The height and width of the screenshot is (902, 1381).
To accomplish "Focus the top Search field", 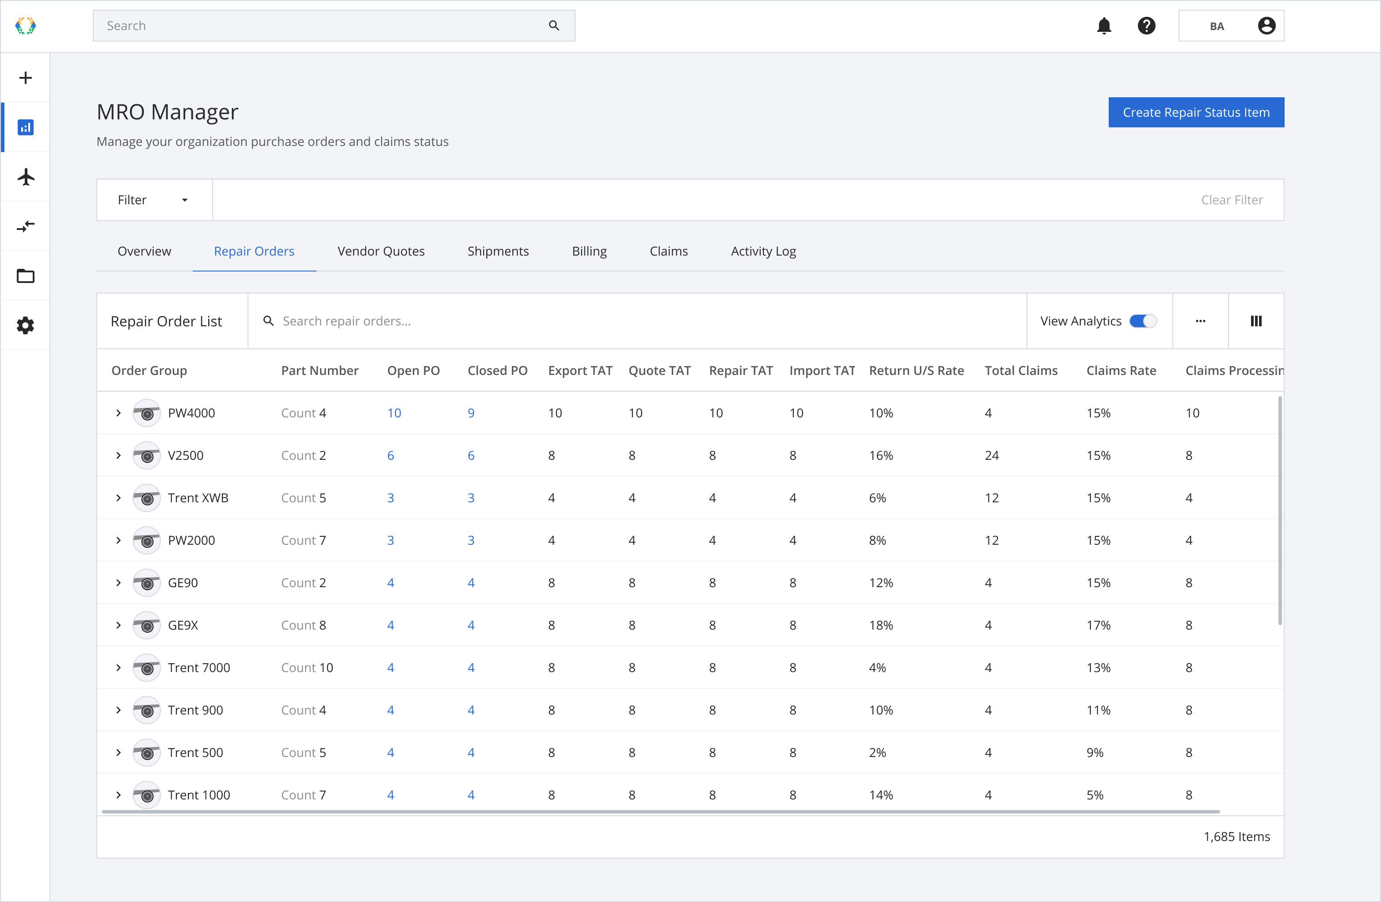I will point(334,26).
